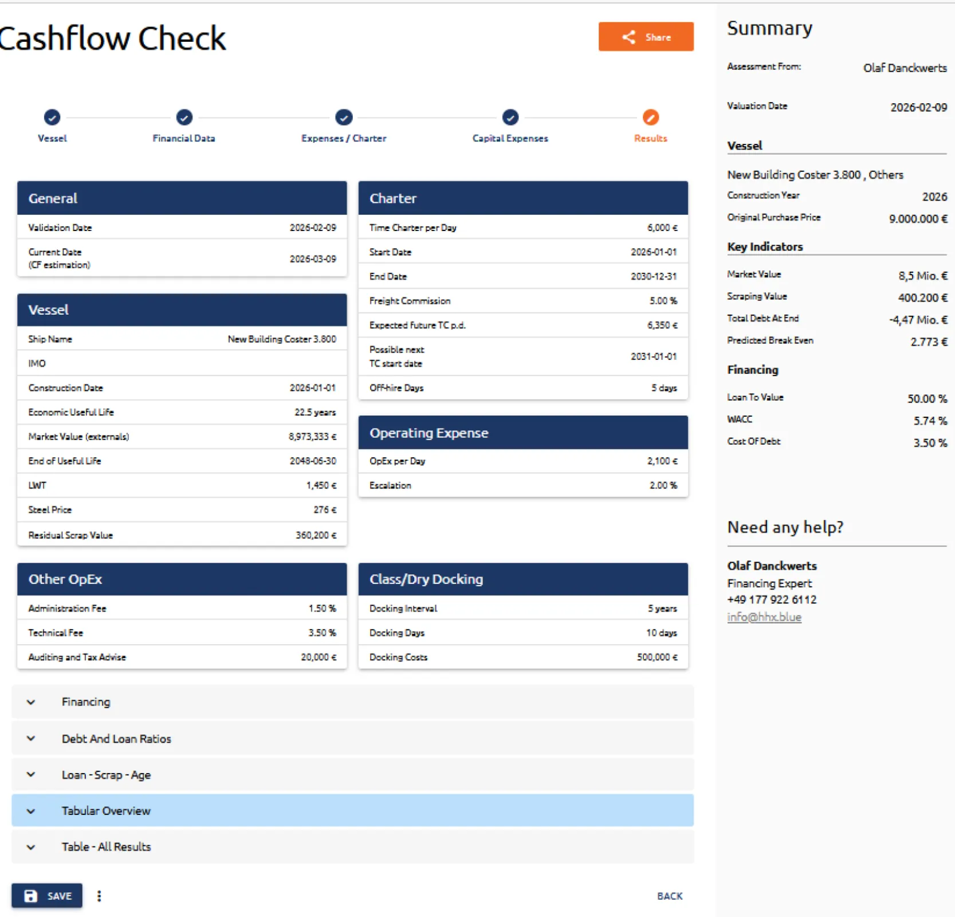Switch to the Financial Data step label

point(183,138)
